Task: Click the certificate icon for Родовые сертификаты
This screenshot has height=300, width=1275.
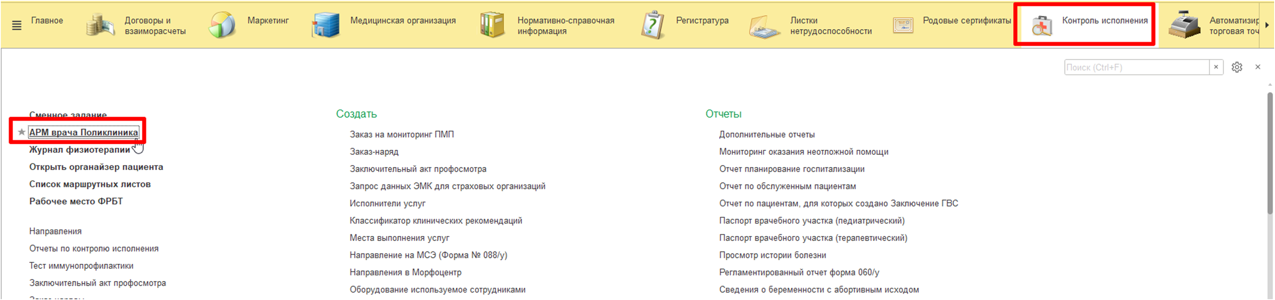Action: pos(903,25)
